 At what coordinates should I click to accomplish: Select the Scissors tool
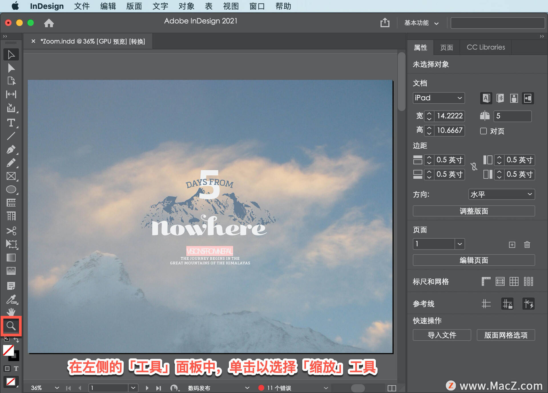(x=11, y=231)
